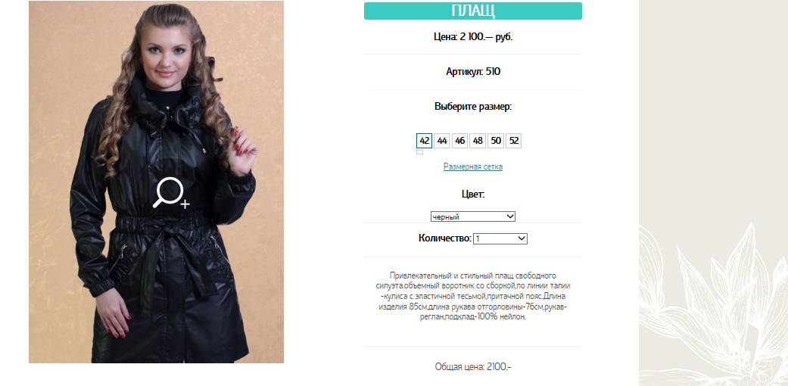This screenshot has height=386, width=788.
Task: Click the Цена 2 100 руб price text
Action: point(473,36)
